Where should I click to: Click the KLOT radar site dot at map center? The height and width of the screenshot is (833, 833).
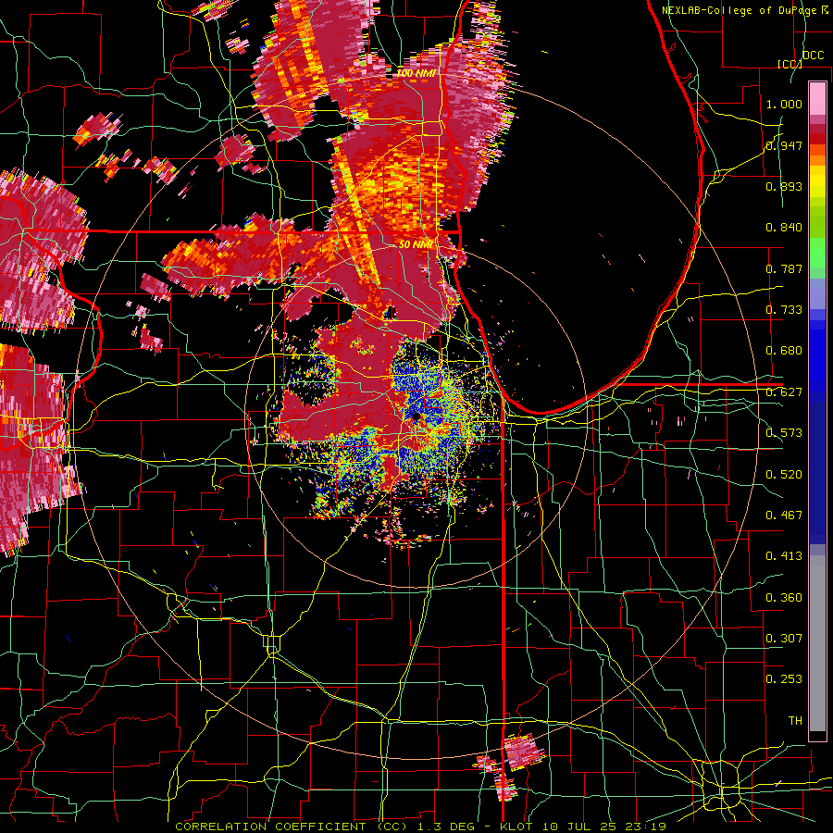[416, 417]
